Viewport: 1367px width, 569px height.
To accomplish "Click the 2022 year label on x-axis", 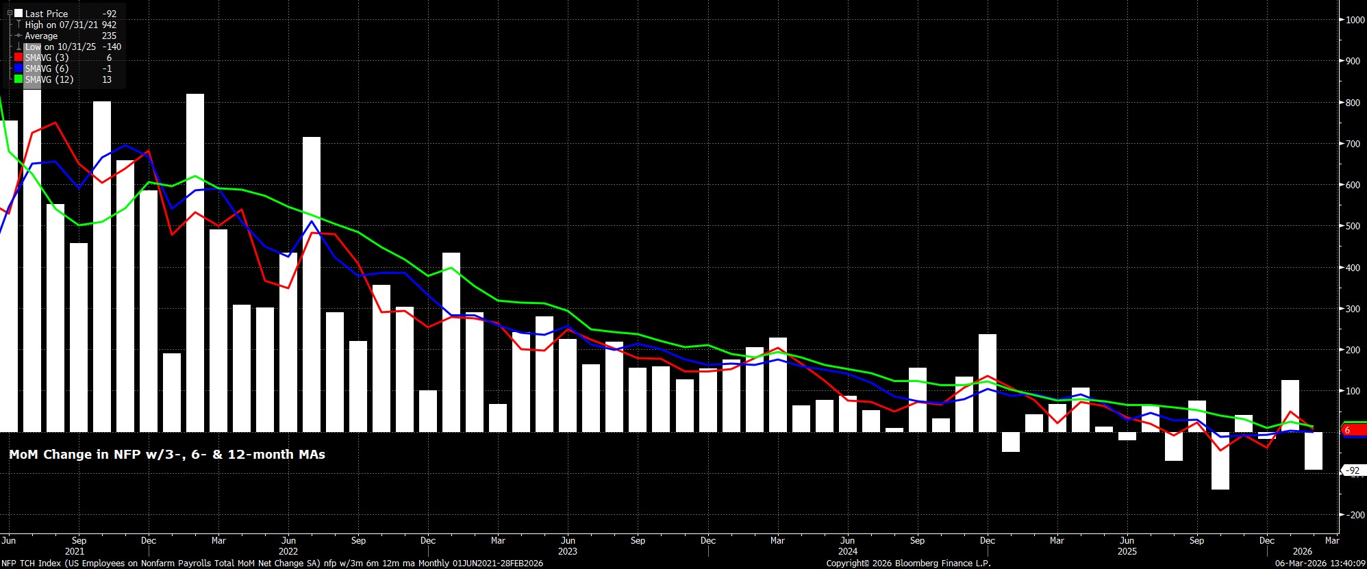I will coord(288,551).
